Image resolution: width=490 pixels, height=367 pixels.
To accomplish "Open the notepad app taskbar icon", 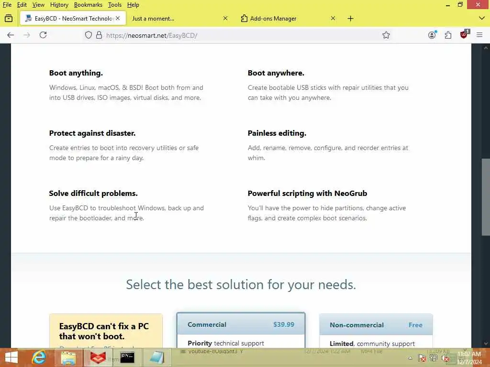I will click(157, 357).
